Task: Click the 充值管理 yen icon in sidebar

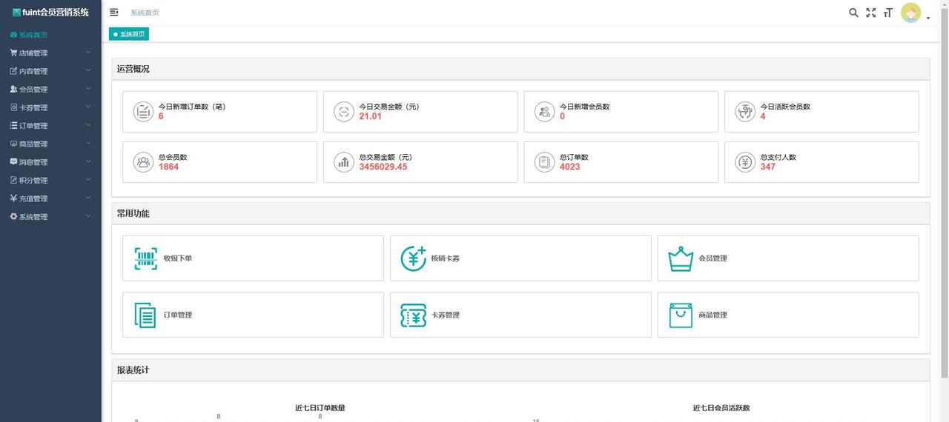Action: (13, 198)
